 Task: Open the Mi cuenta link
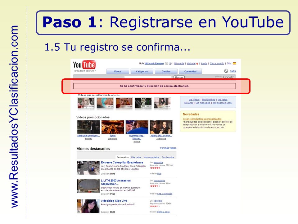pyautogui.click(x=179, y=63)
